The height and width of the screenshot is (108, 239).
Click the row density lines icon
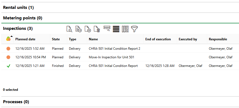[116, 29]
